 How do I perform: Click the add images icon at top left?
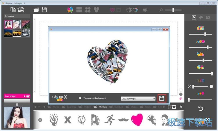pyautogui.click(x=21, y=10)
